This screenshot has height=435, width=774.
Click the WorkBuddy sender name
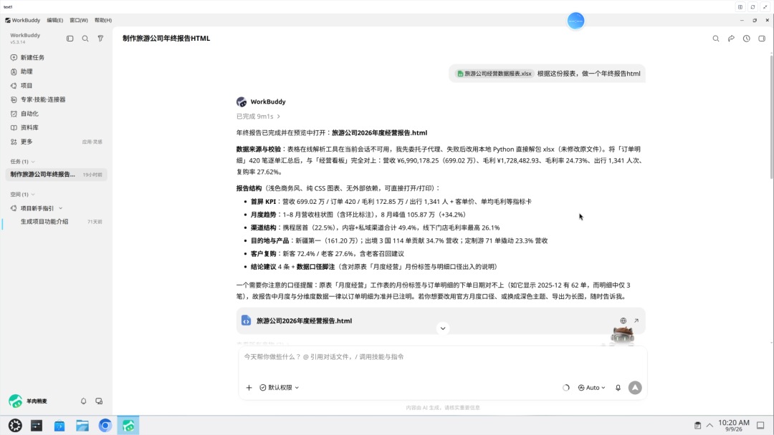(x=268, y=102)
